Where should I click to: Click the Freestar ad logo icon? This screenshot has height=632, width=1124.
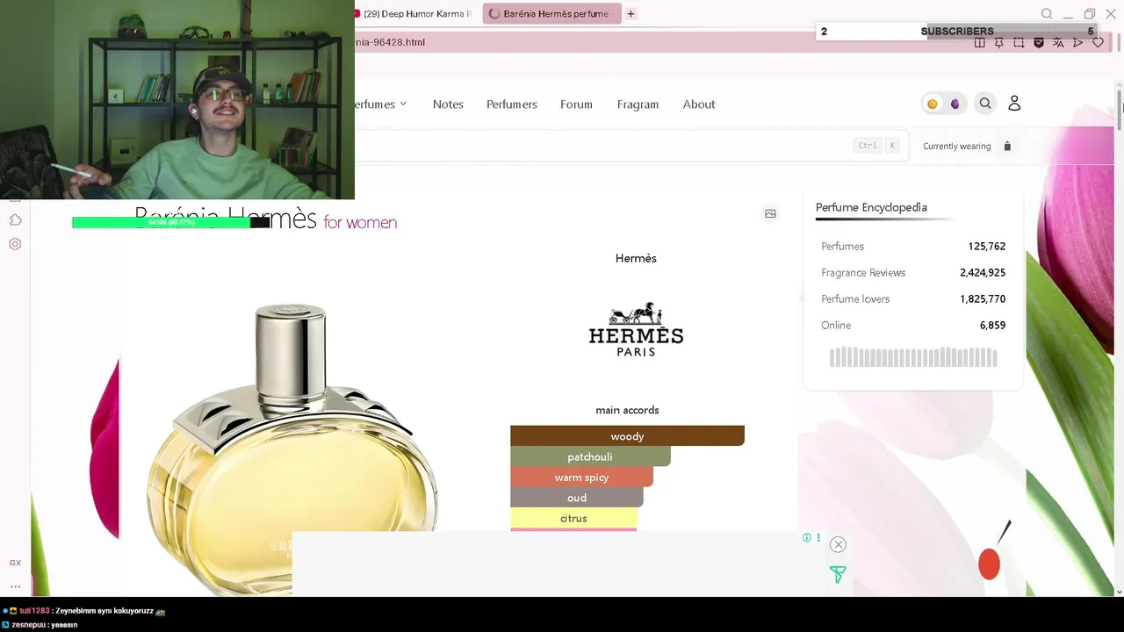838,574
